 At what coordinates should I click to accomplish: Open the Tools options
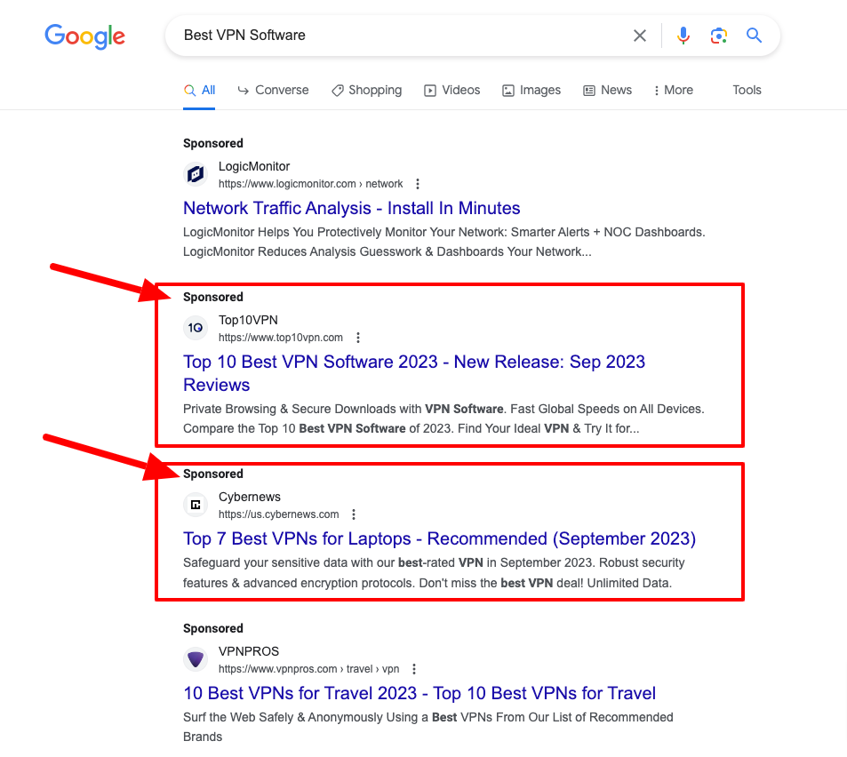747,90
